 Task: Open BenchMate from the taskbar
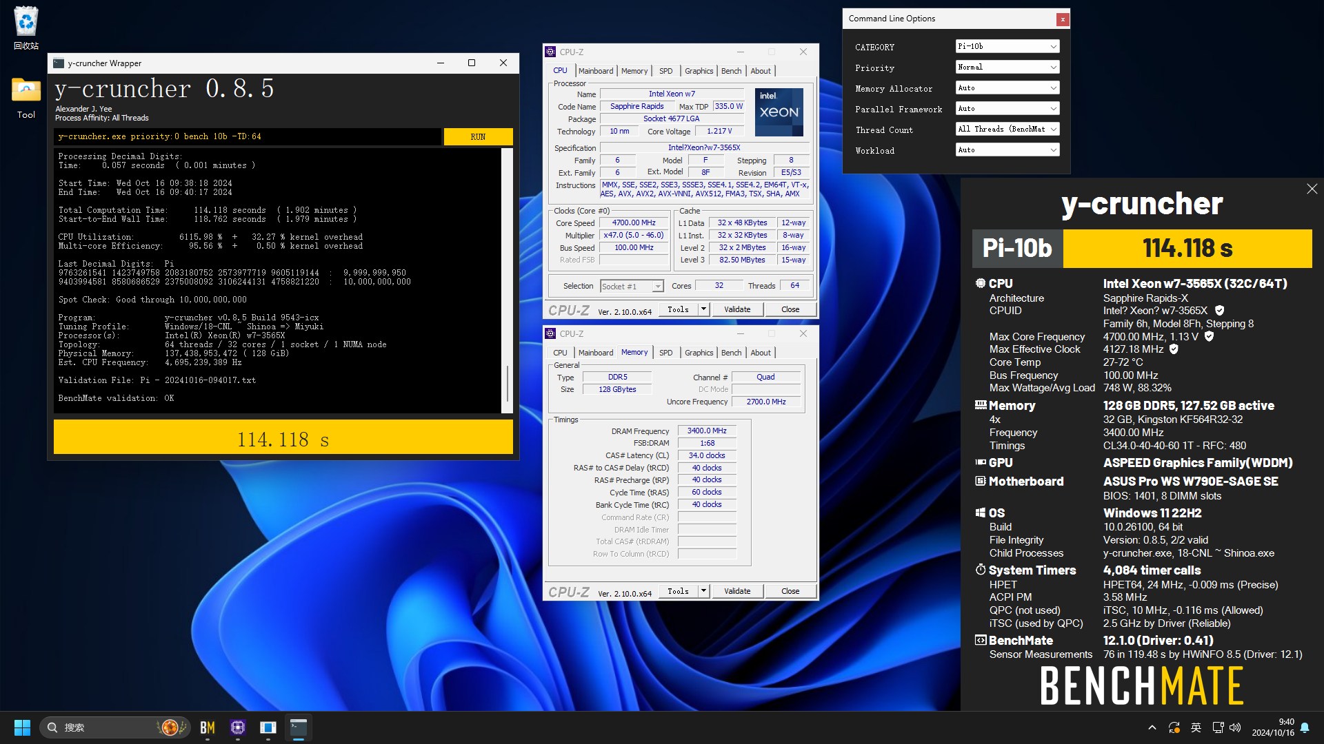208,727
